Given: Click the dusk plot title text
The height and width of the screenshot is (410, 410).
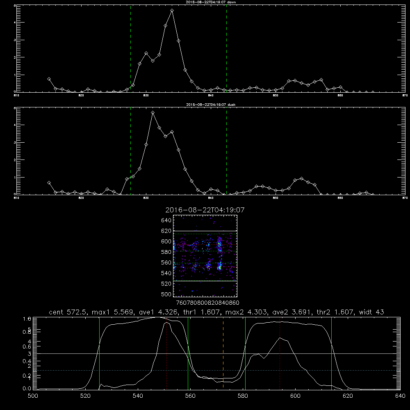Looking at the screenshot, I should [x=211, y=105].
